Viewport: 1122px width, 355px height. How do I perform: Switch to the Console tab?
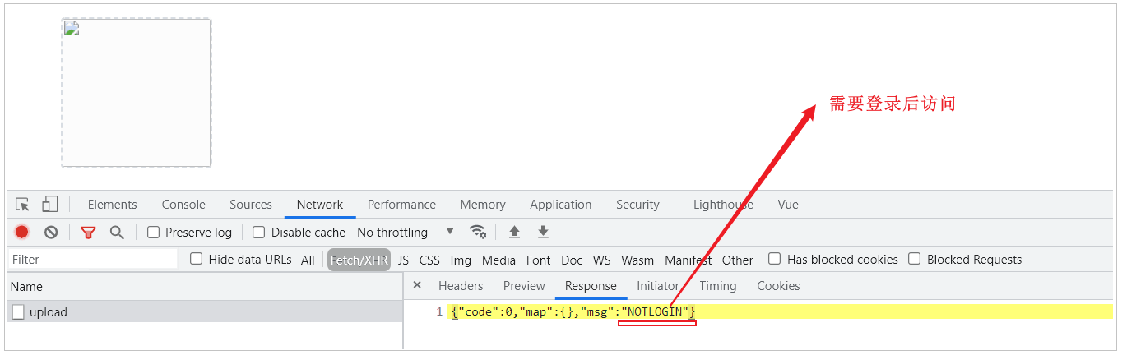tap(183, 205)
